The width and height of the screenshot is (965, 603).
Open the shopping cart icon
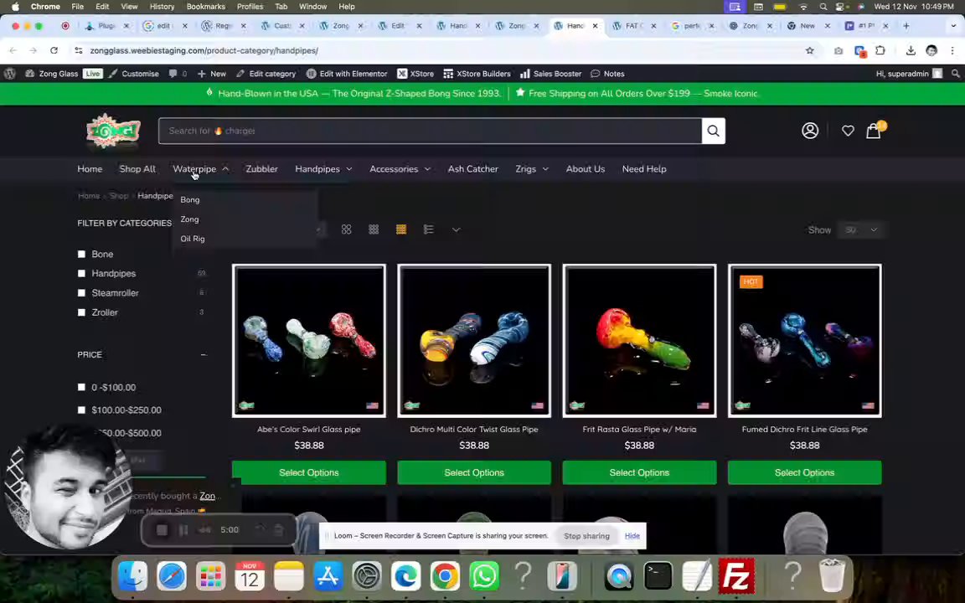[874, 131]
